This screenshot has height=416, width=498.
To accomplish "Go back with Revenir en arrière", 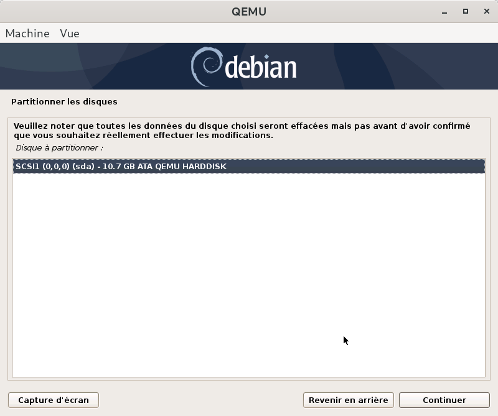I will point(348,400).
